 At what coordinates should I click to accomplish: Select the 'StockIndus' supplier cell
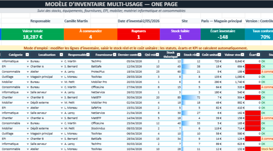click(x=104, y=128)
